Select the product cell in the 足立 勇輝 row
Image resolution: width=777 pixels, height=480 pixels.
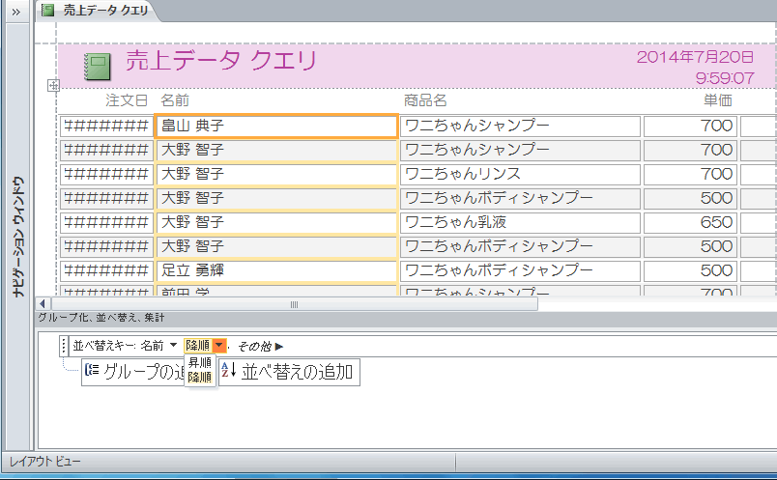(x=520, y=270)
